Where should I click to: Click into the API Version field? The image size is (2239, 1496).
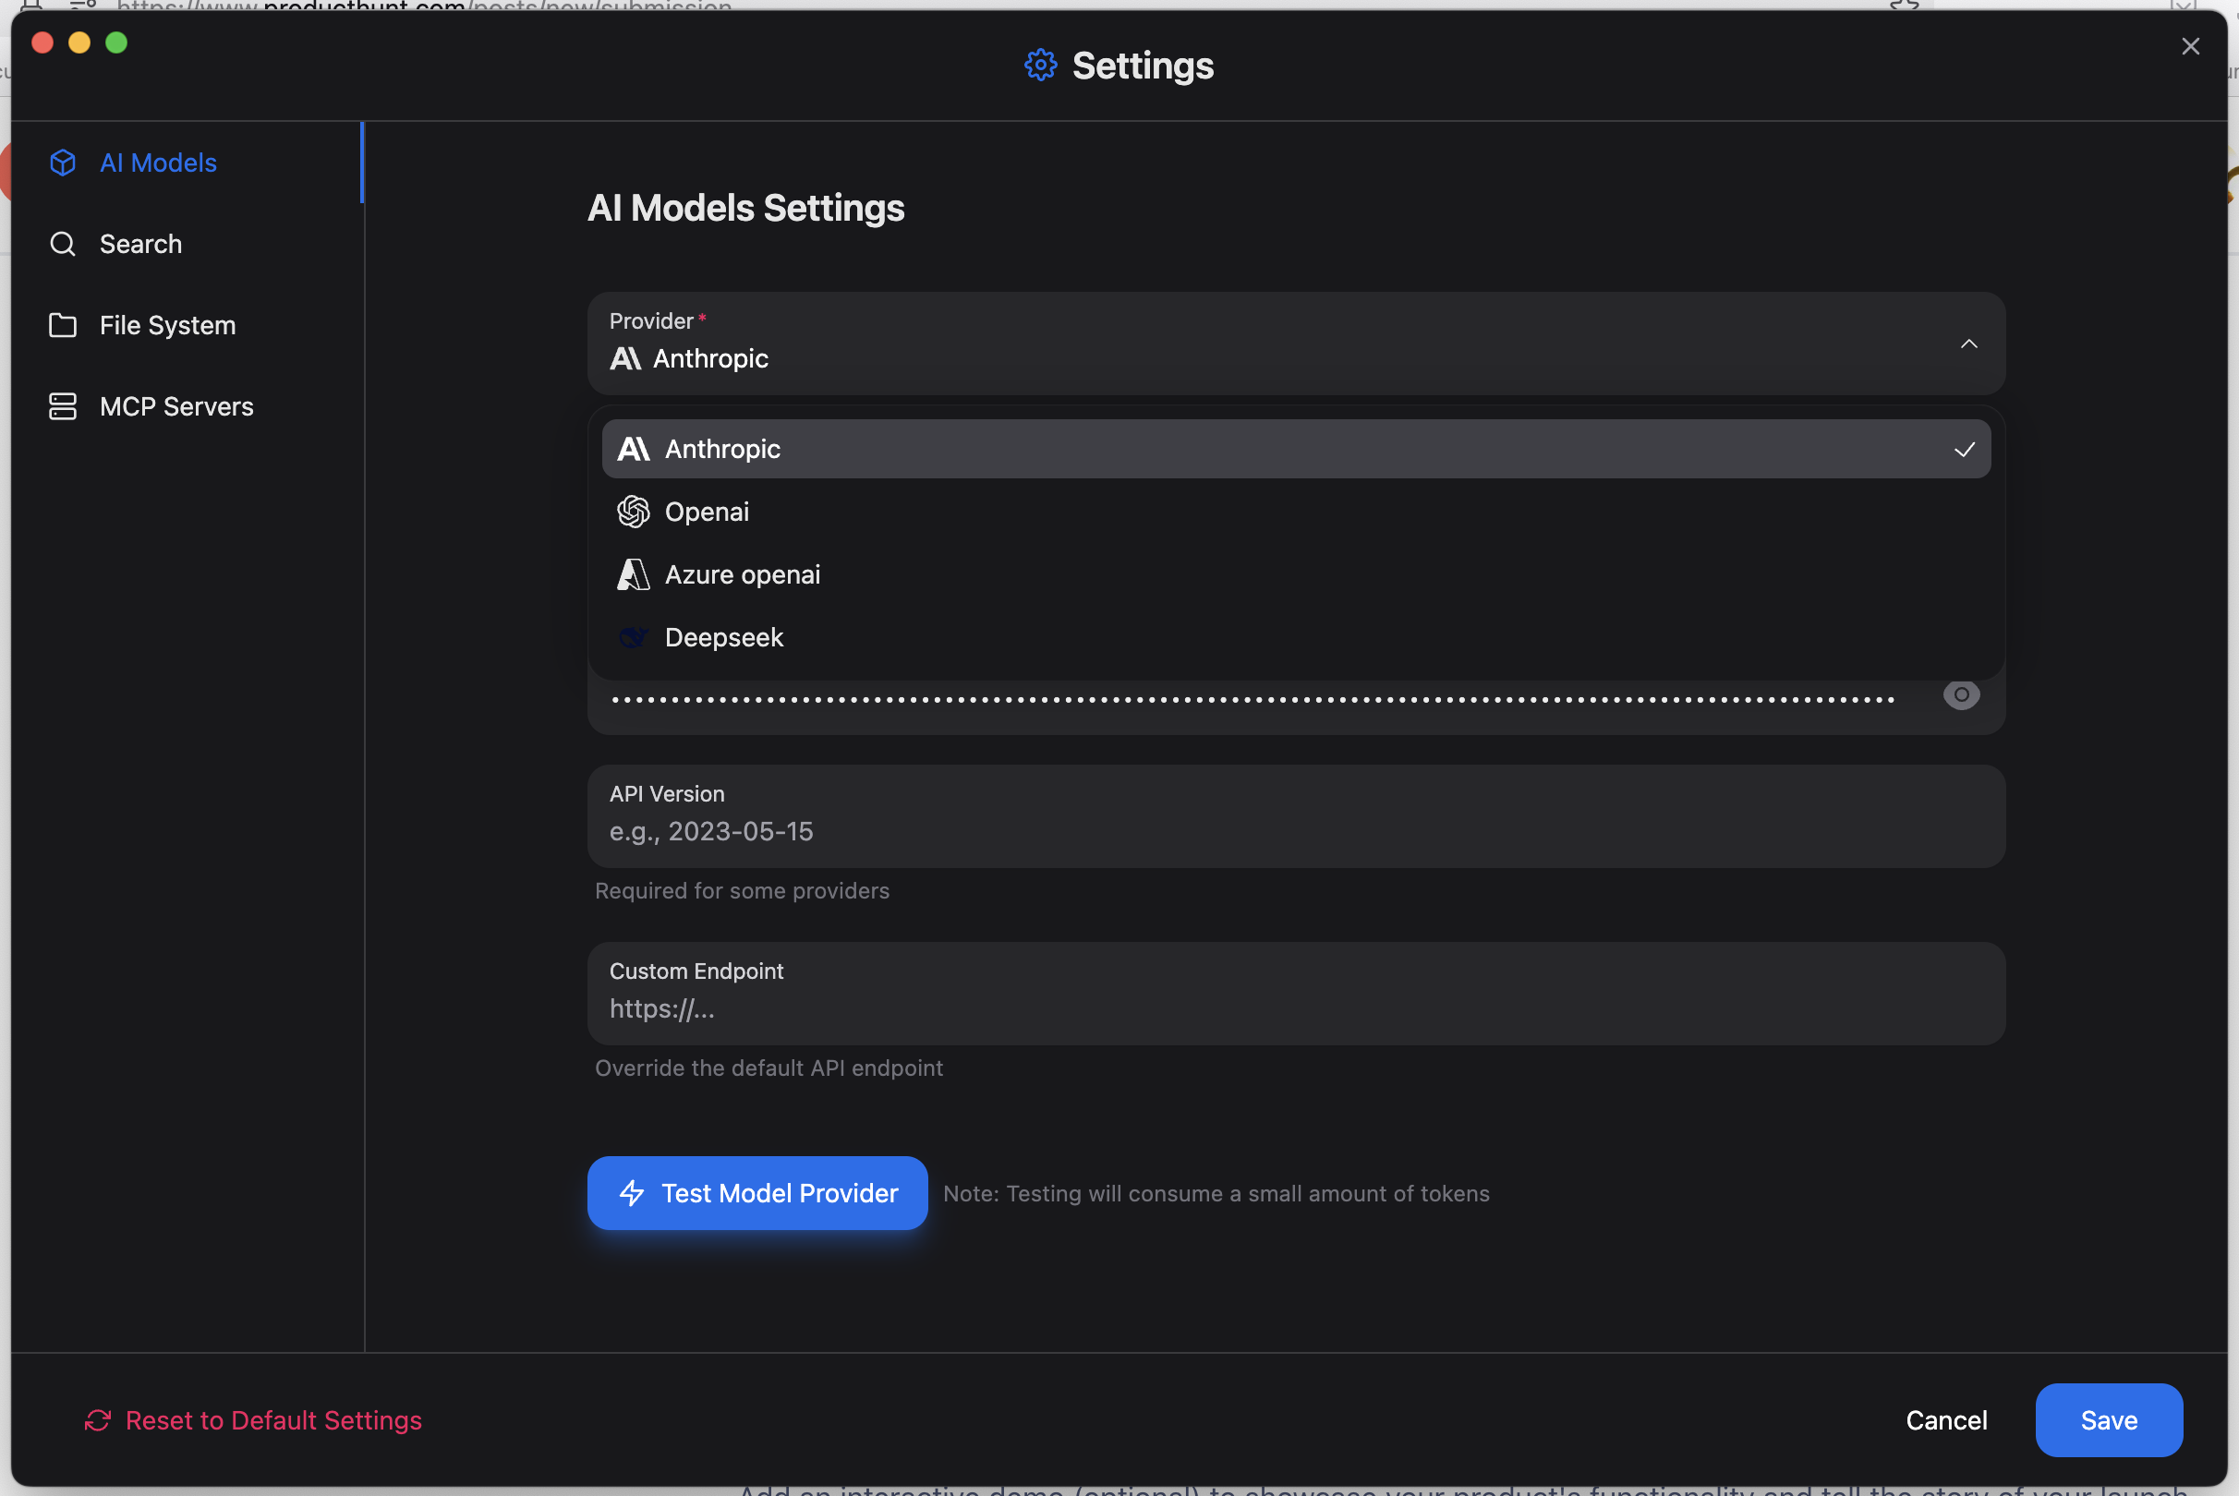pos(1294,831)
